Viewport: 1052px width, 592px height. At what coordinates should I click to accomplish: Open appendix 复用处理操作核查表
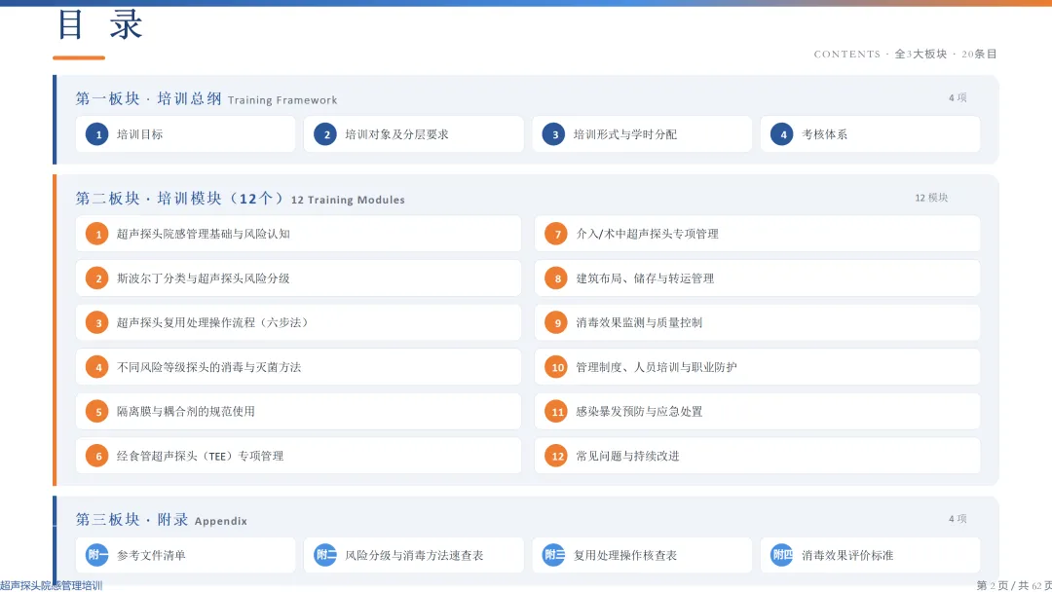pos(642,555)
